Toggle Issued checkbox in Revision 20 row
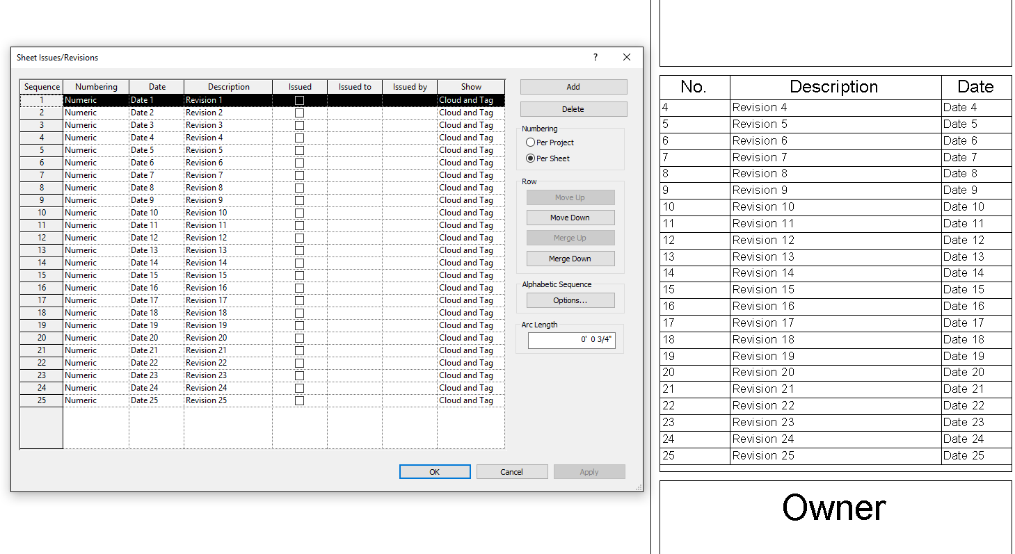Viewport: 1015px width, 554px height. point(299,338)
